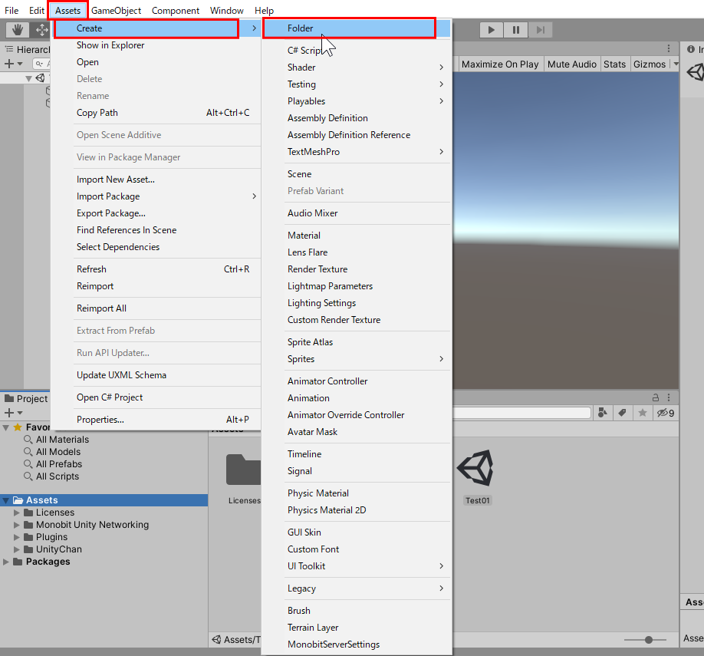Click the Play button

click(x=491, y=30)
